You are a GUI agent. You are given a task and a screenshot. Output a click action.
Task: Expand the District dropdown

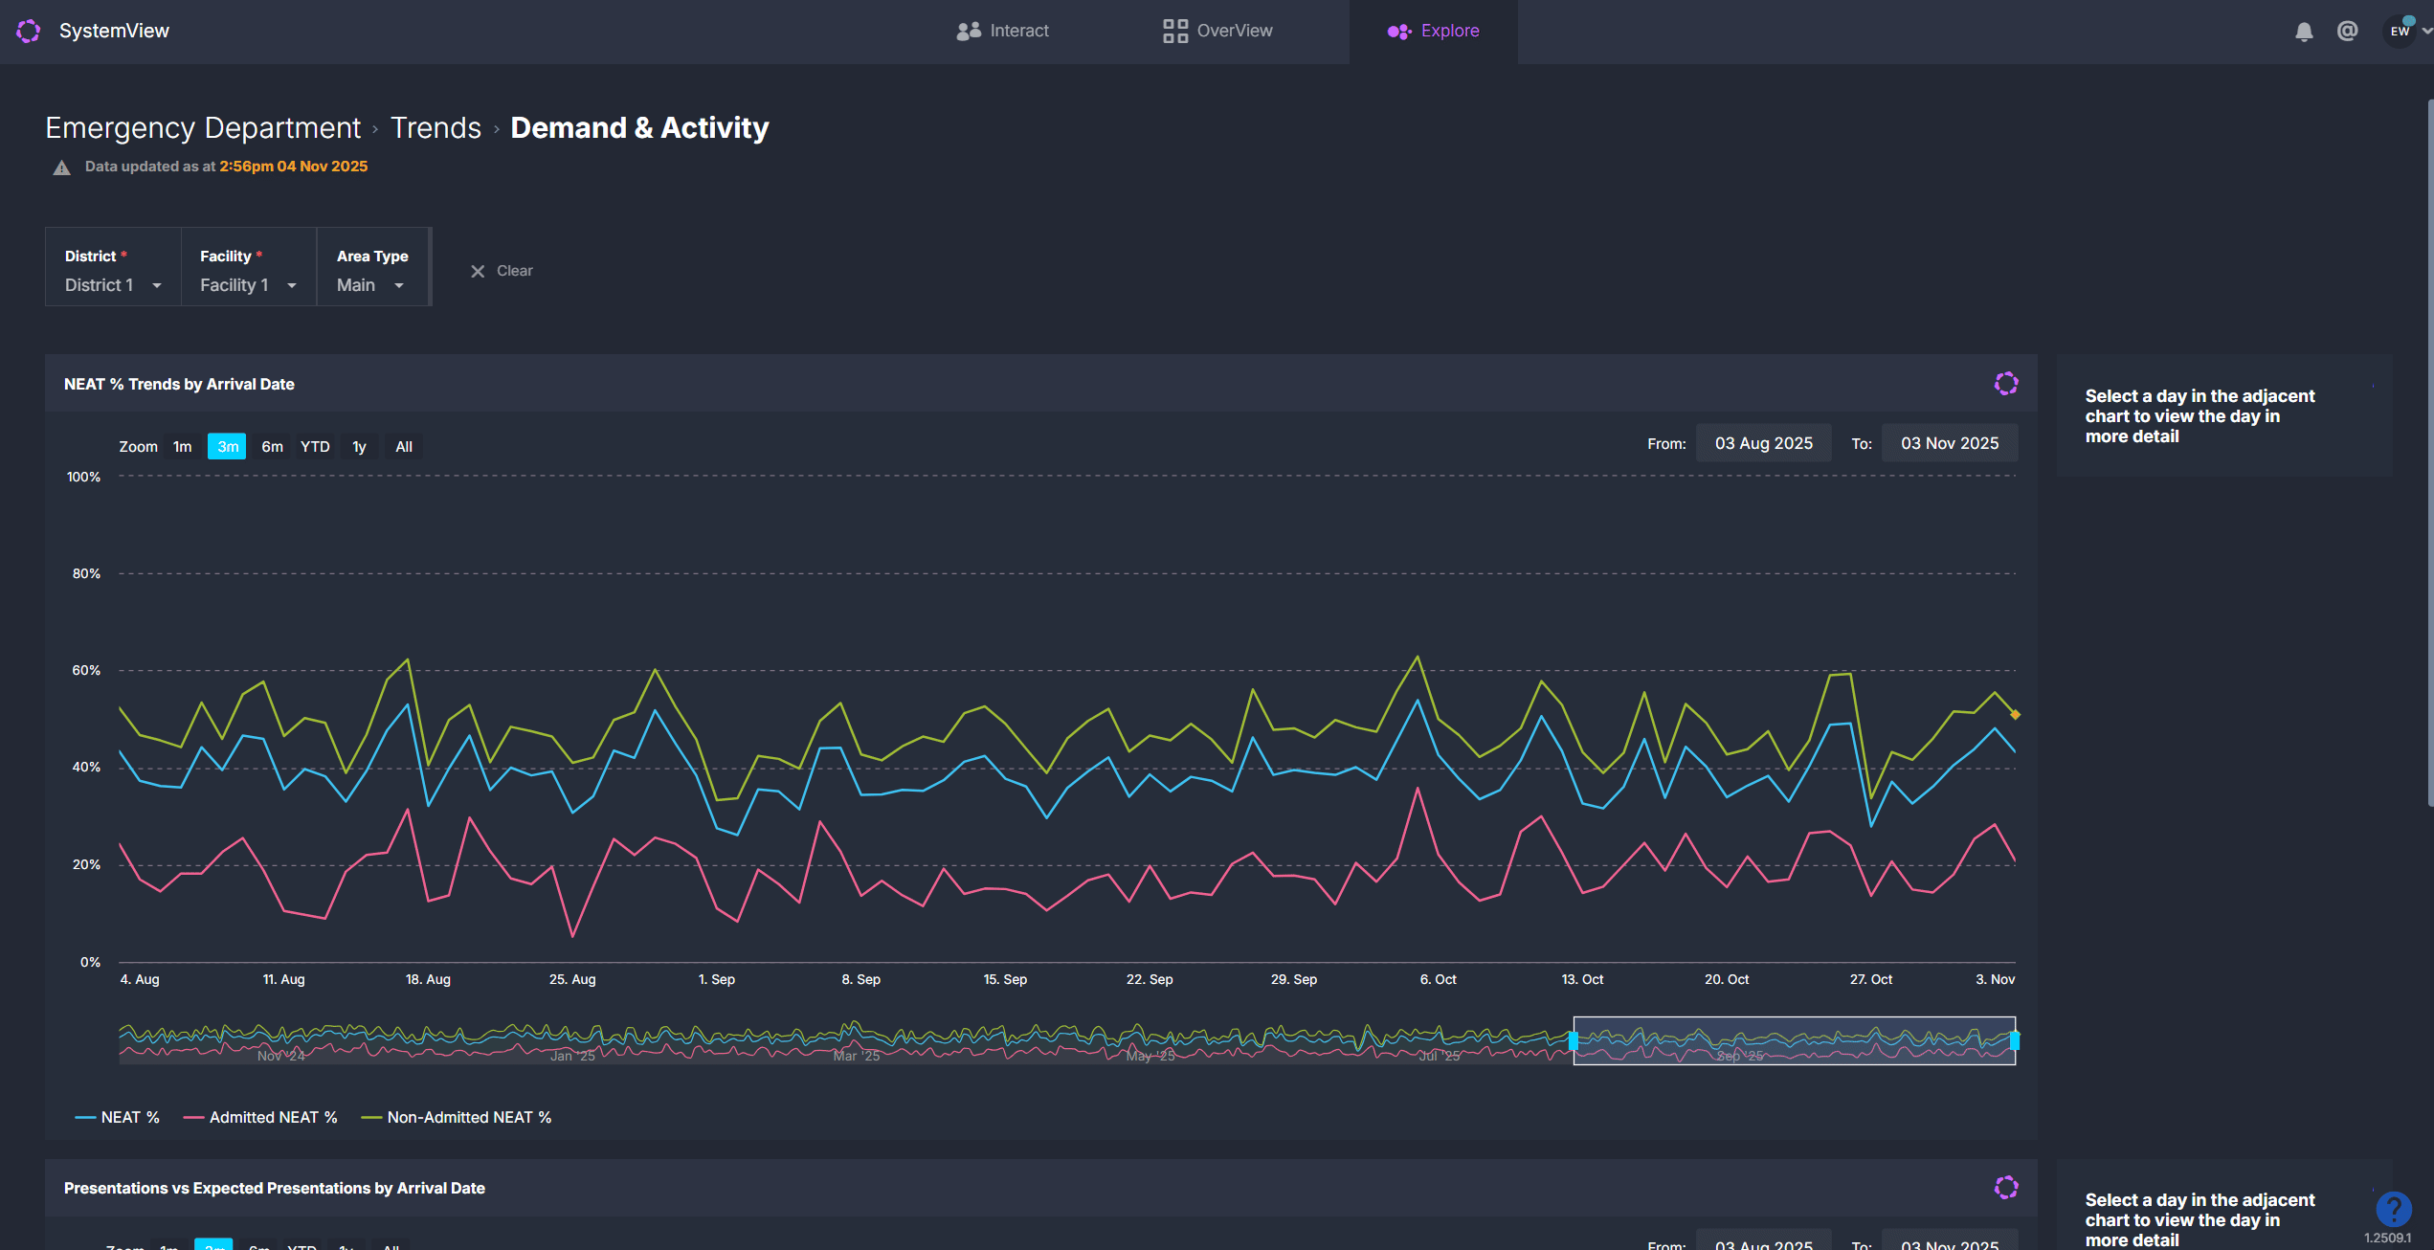[113, 285]
